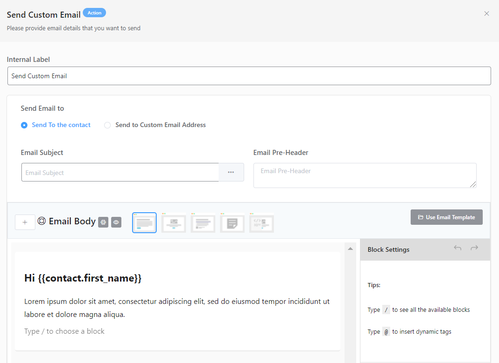Image resolution: width=499 pixels, height=363 pixels.
Task: Click the 'Type / to choose a block' placeholder
Action: pos(64,331)
